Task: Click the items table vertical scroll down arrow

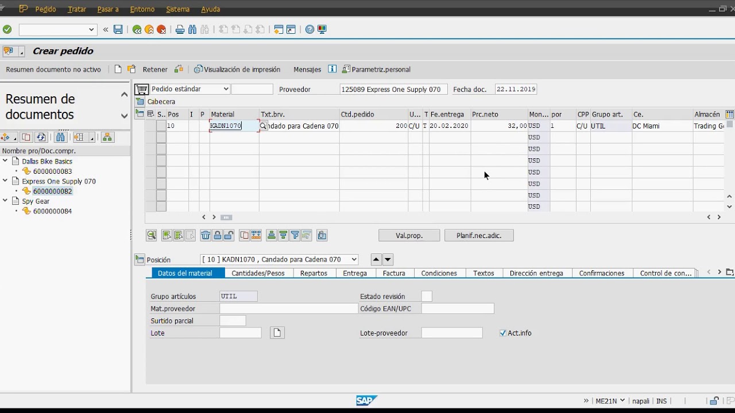Action: pyautogui.click(x=729, y=207)
